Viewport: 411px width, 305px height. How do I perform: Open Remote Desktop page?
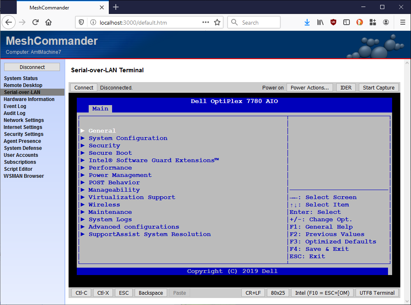[x=23, y=85]
